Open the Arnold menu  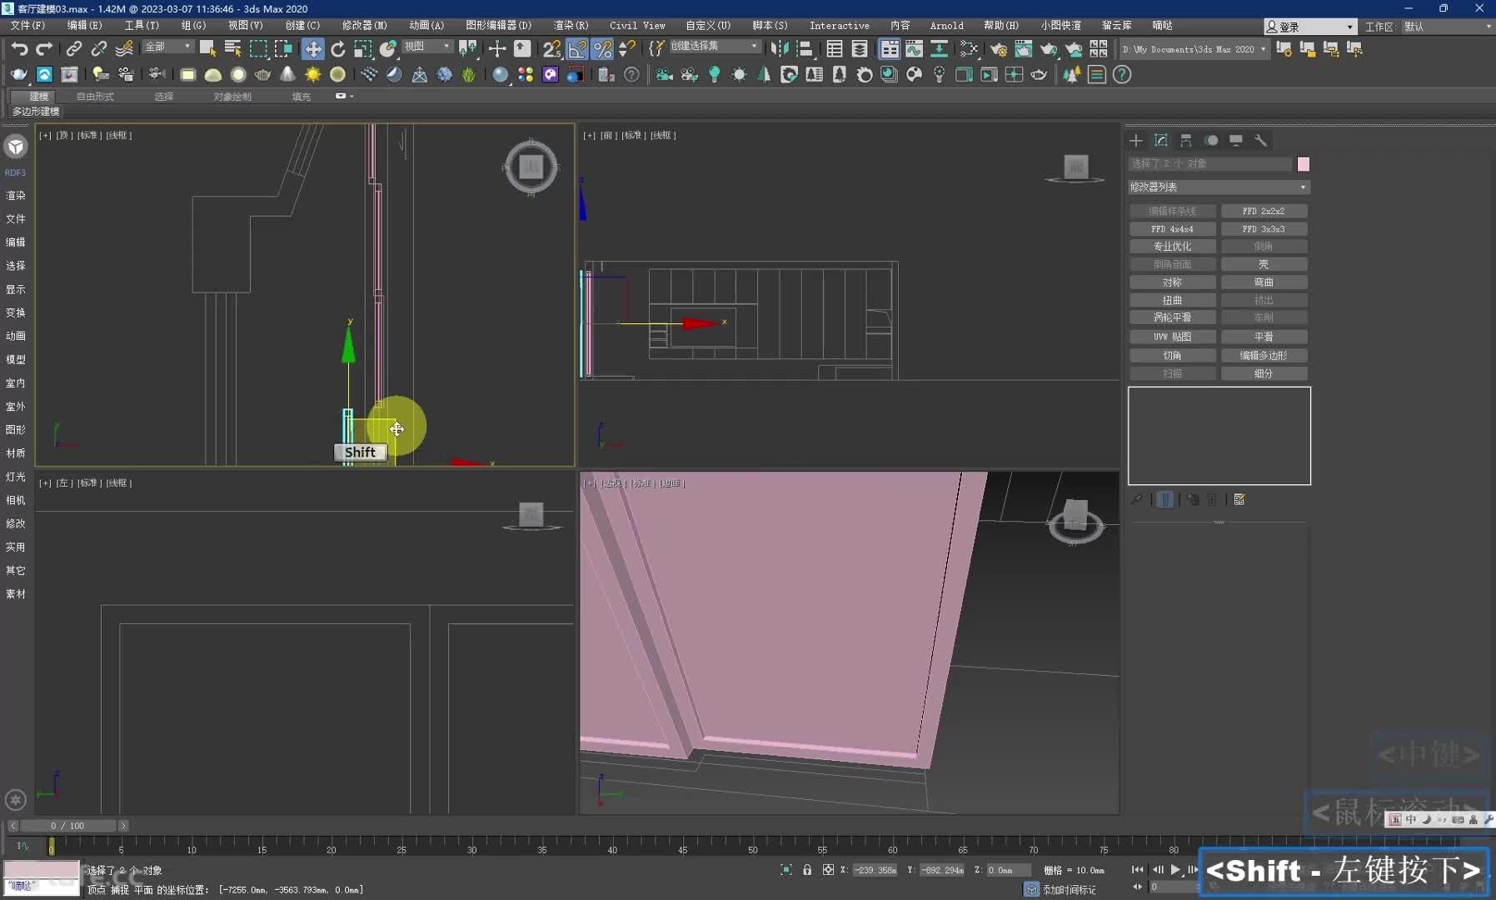947,26
